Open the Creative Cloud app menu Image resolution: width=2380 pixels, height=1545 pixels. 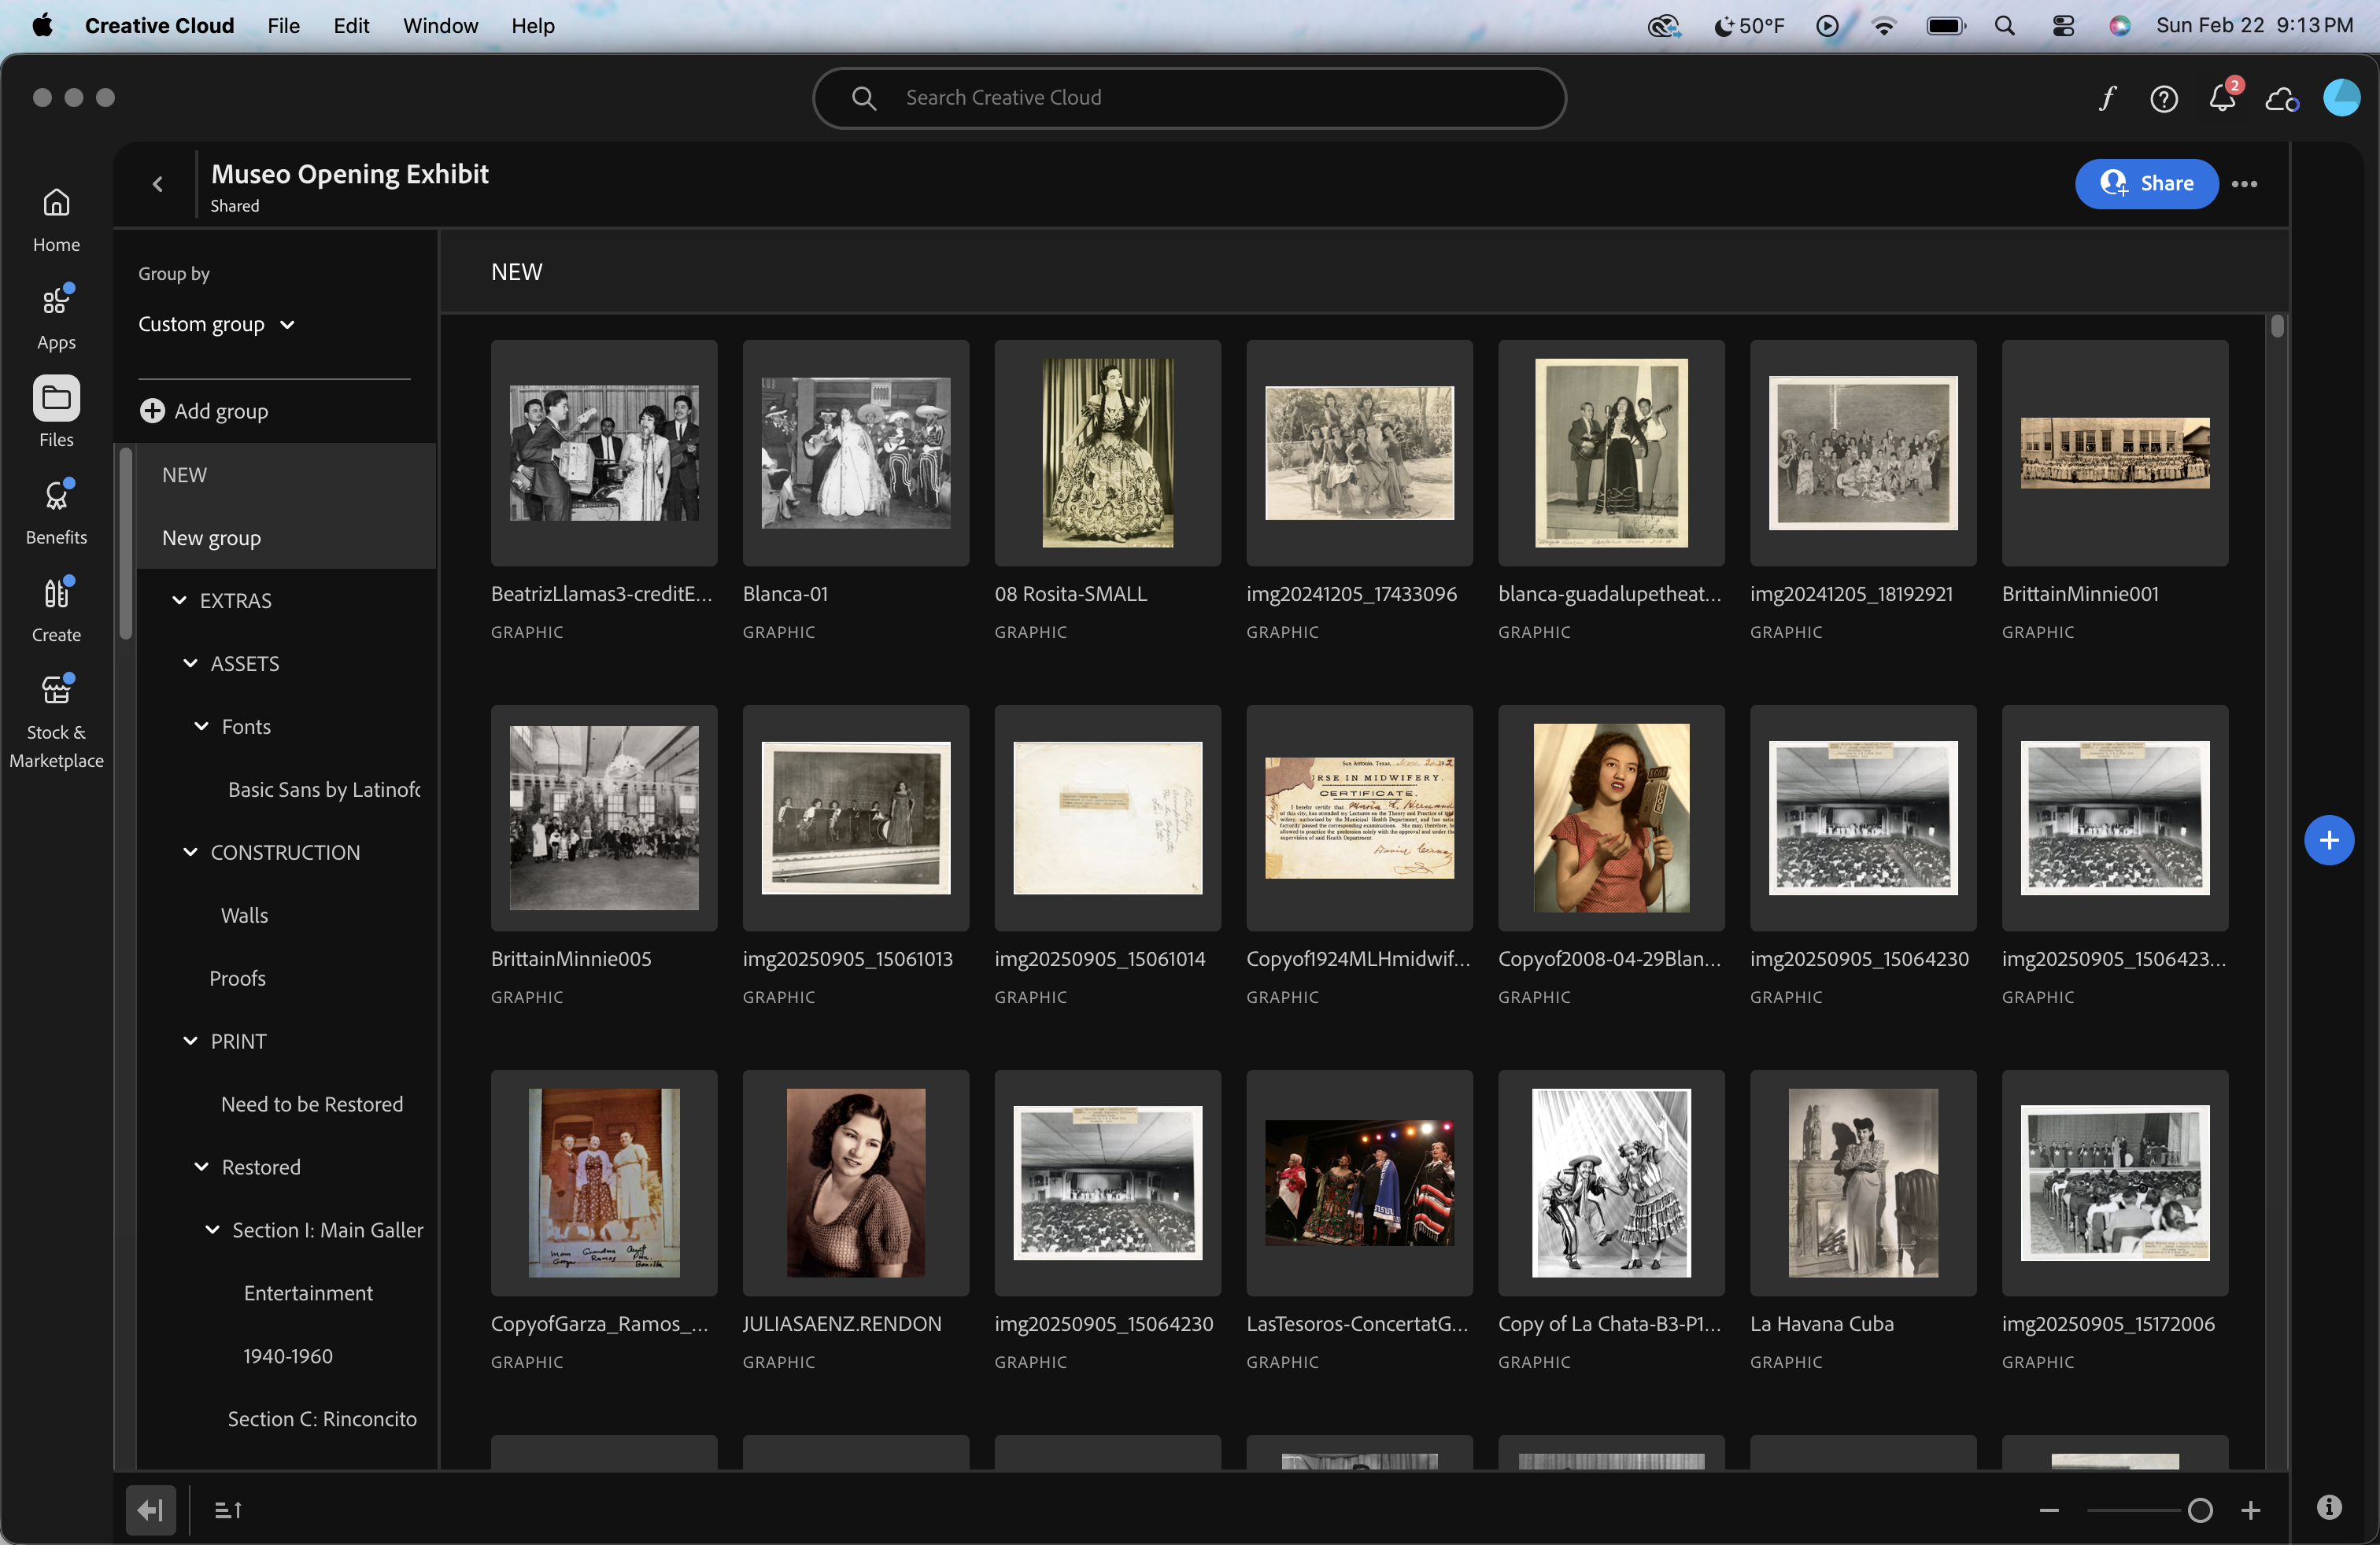pos(159,25)
